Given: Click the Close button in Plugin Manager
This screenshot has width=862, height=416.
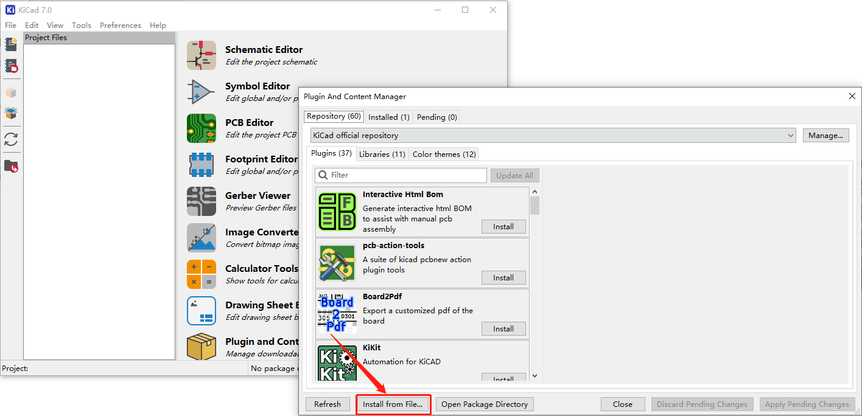Looking at the screenshot, I should tap(623, 404).
